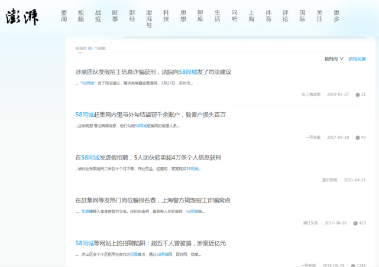Click the 澎湃 logo
This screenshot has width=379, height=267.
click(22, 17)
